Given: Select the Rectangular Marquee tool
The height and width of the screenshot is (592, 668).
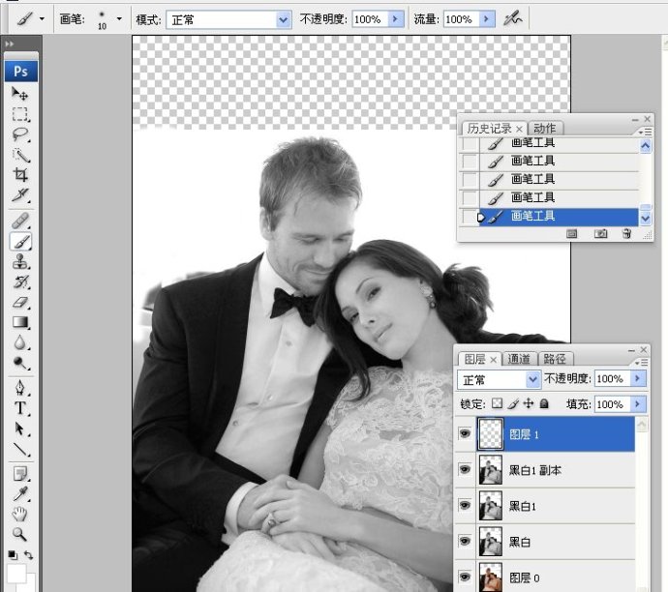Looking at the screenshot, I should tap(19, 114).
